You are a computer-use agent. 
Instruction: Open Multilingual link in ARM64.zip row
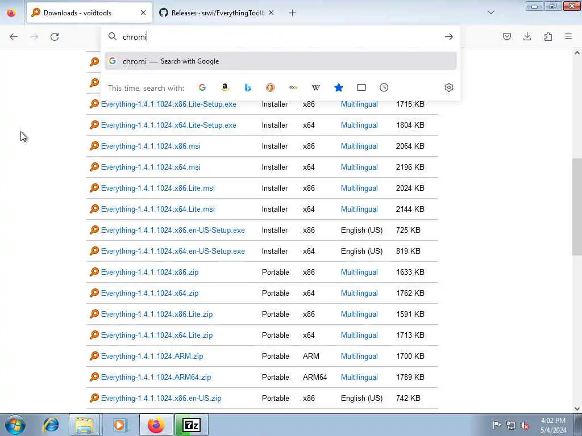[x=359, y=378]
